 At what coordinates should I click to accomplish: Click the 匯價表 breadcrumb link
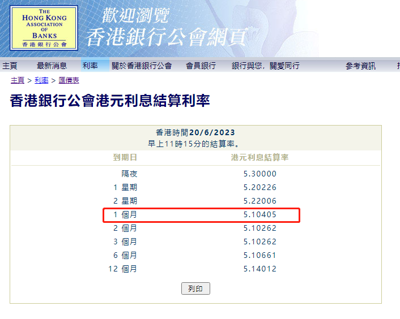(69, 80)
